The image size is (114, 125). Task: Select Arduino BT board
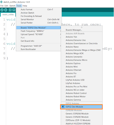click(82, 77)
